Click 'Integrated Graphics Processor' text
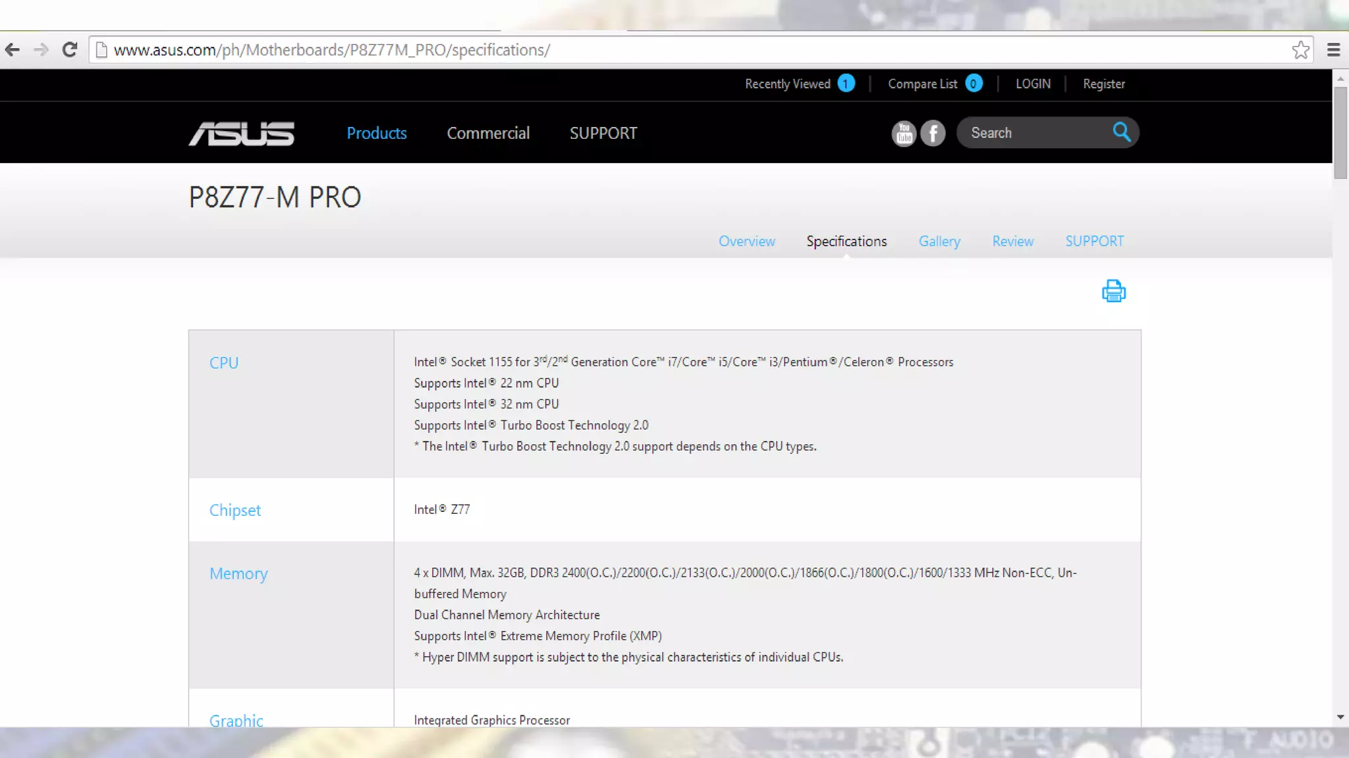The height and width of the screenshot is (758, 1349). pyautogui.click(x=492, y=720)
